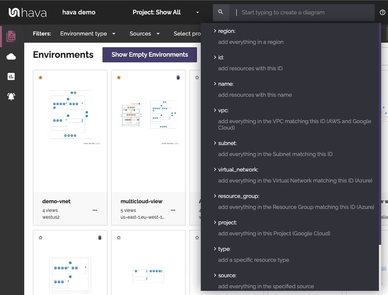
Task: Expand the Project: Show All dropdown
Action: click(x=165, y=12)
